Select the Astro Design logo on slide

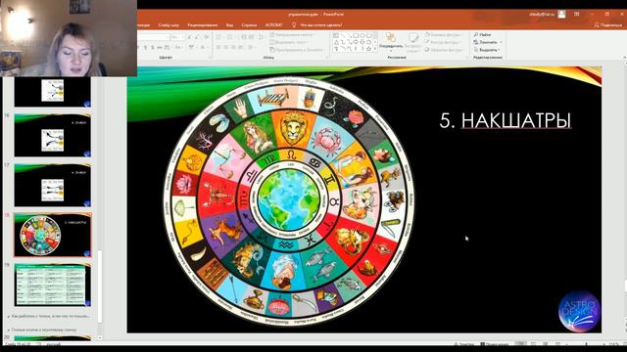click(x=579, y=311)
